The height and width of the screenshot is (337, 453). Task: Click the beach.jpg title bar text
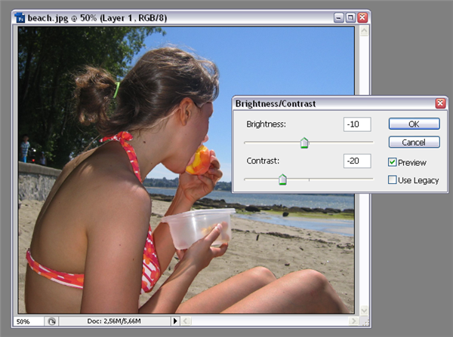pos(97,18)
